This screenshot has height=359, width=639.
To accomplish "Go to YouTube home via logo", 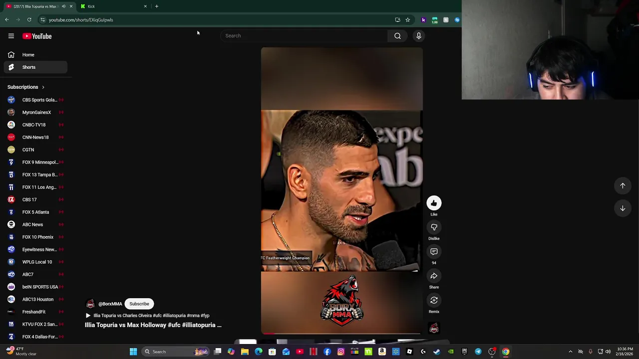I will tap(37, 36).
